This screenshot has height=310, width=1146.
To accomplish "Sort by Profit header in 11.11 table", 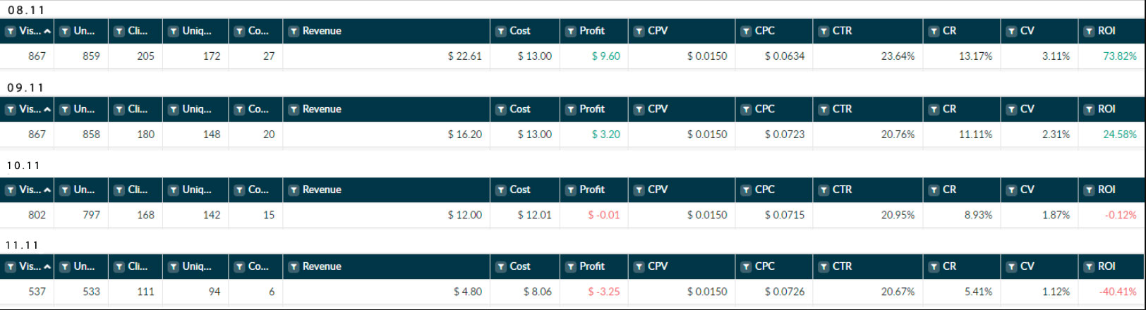I will pos(592,267).
